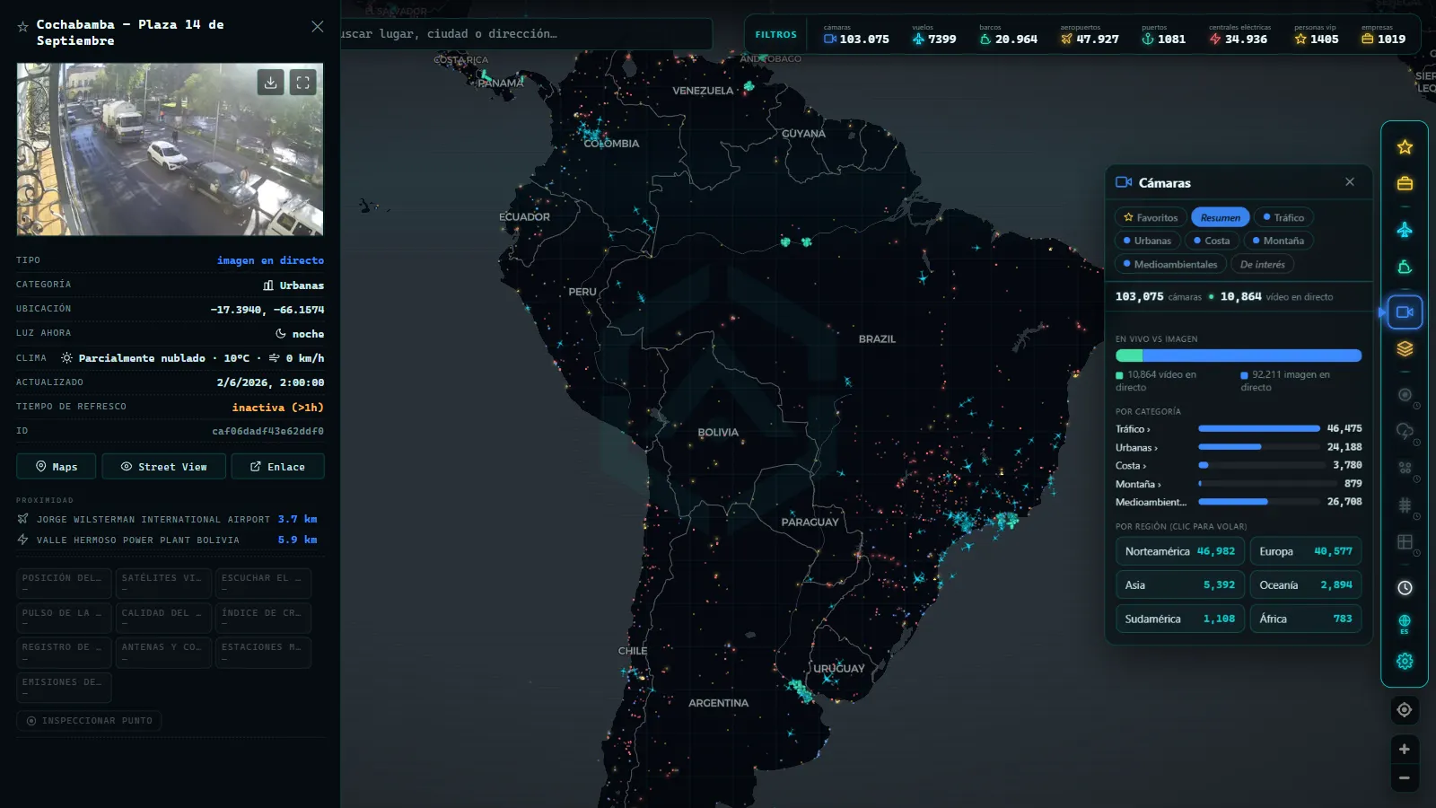Expand the Montaña category row
The image size is (1436, 808).
coord(1239,484)
